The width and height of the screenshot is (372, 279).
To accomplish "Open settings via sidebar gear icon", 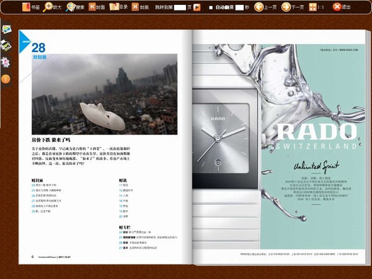I will coord(6,63).
